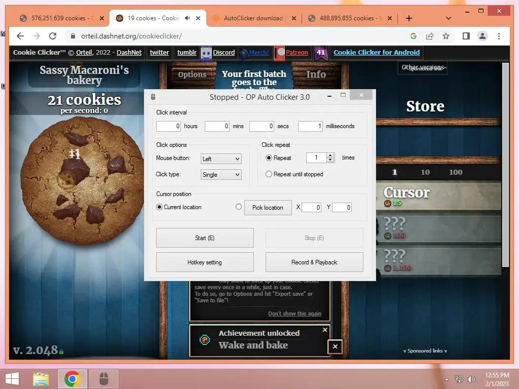Open the Click type dropdown
Screen dimensions: 519x389
pyautogui.click(x=221, y=175)
